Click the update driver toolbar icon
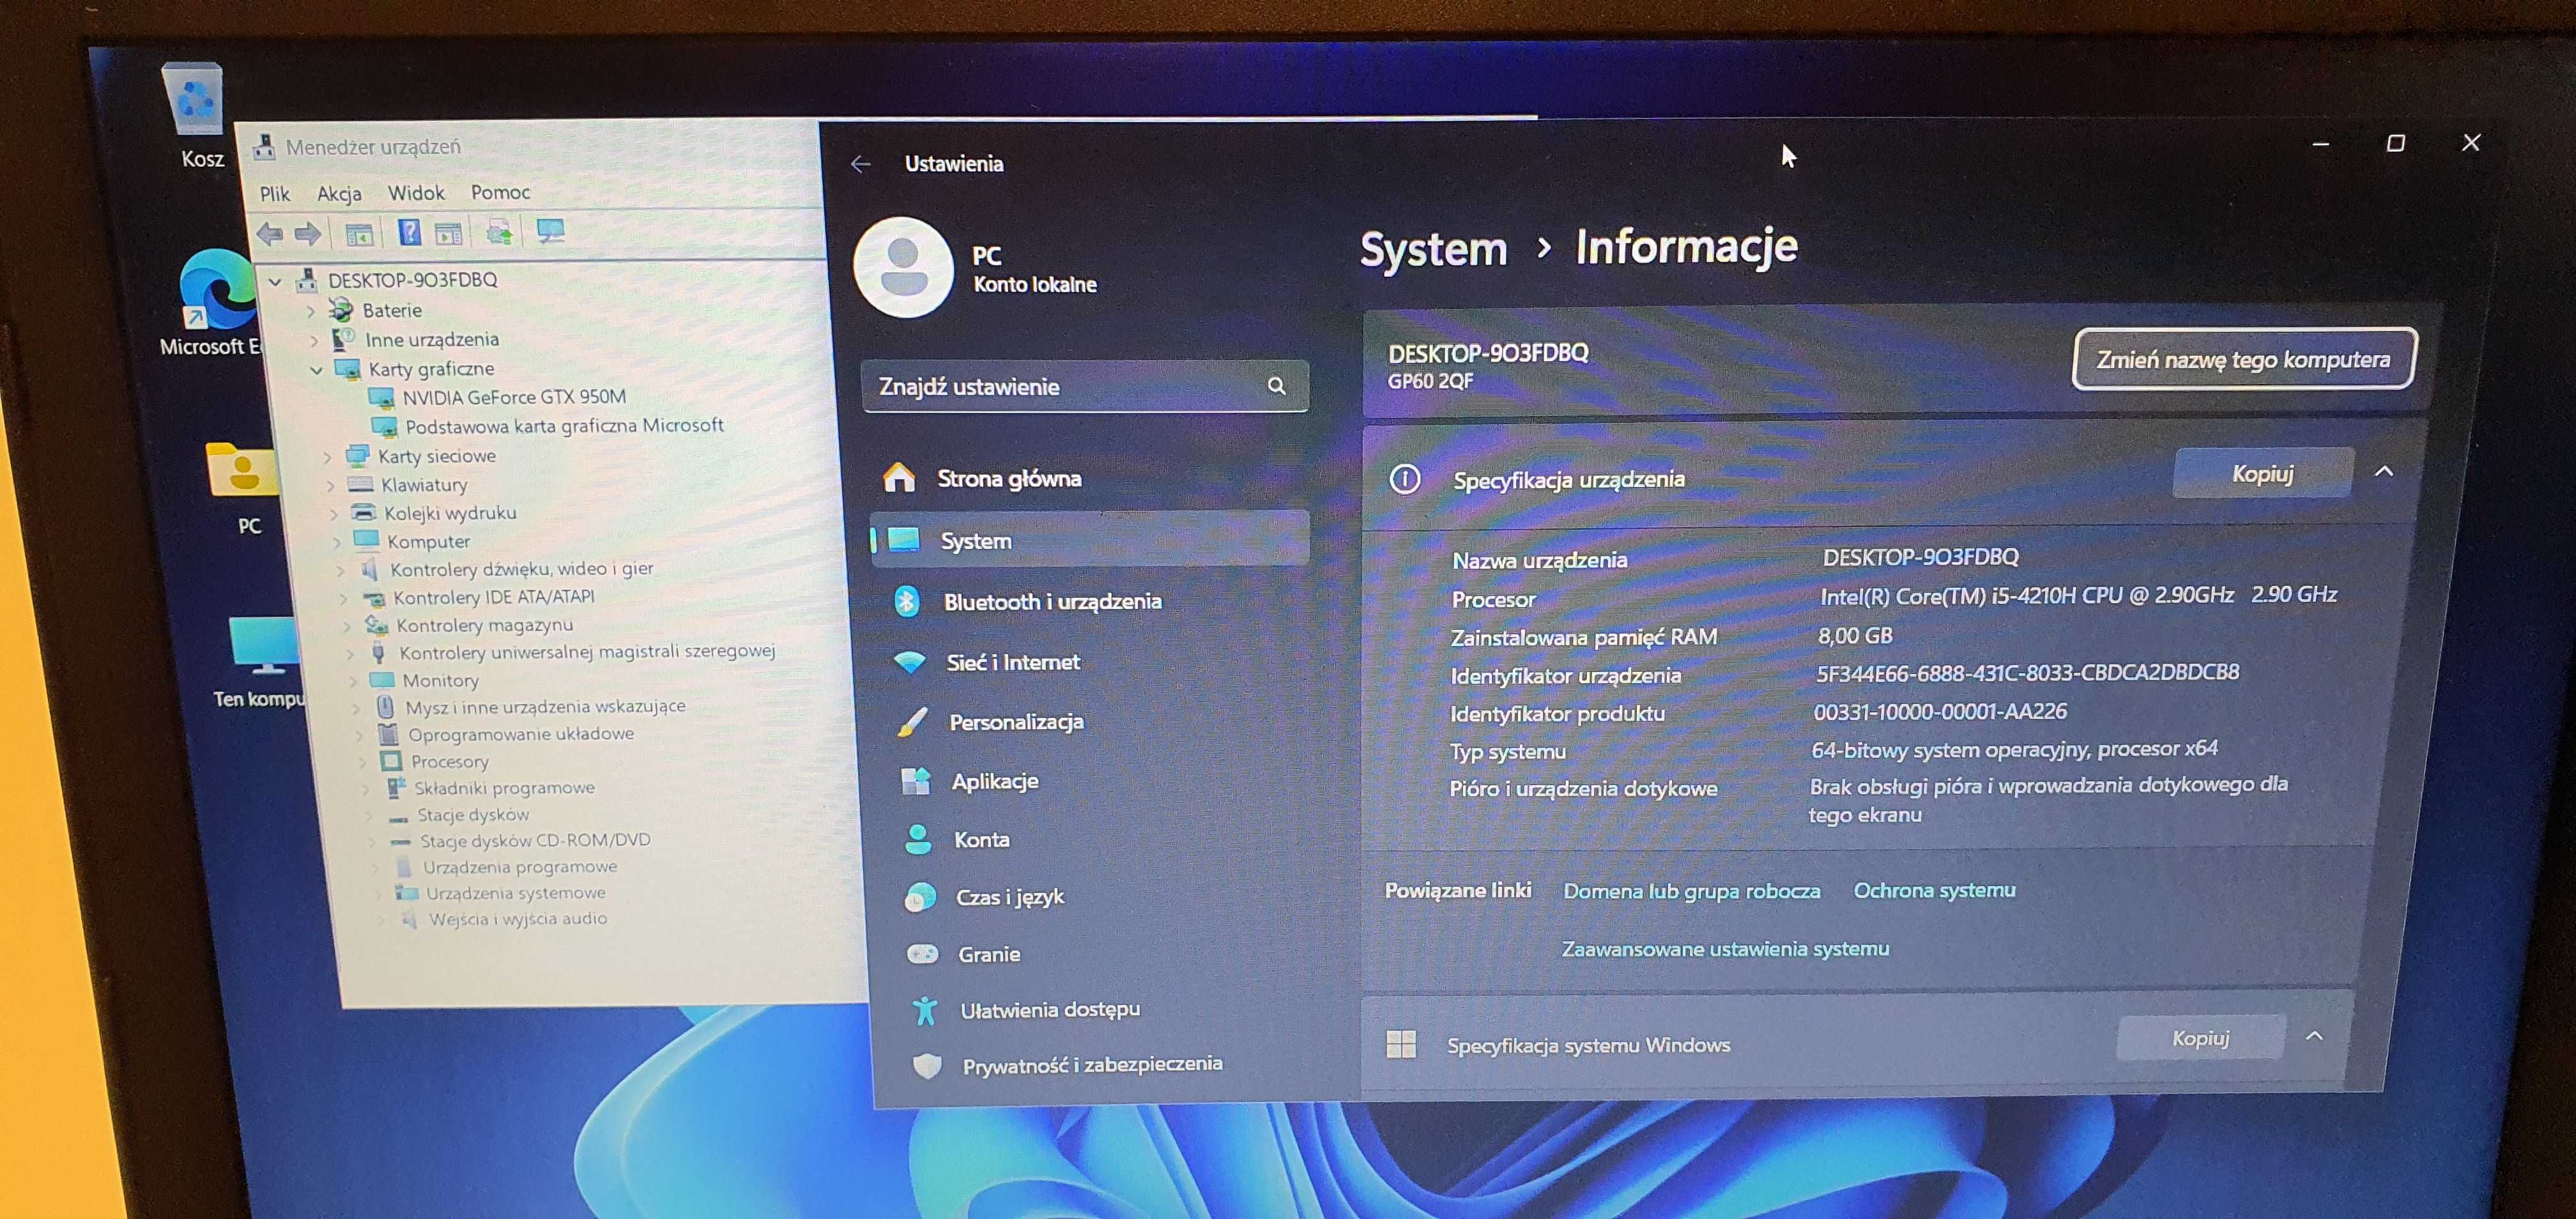Image resolution: width=2576 pixels, height=1219 pixels. 499,232
